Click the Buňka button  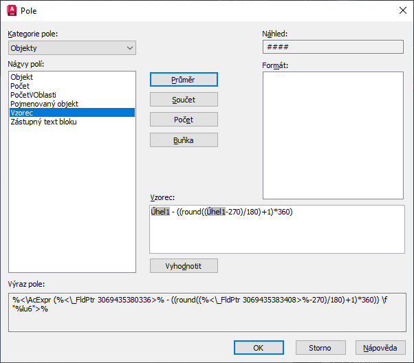click(x=184, y=140)
